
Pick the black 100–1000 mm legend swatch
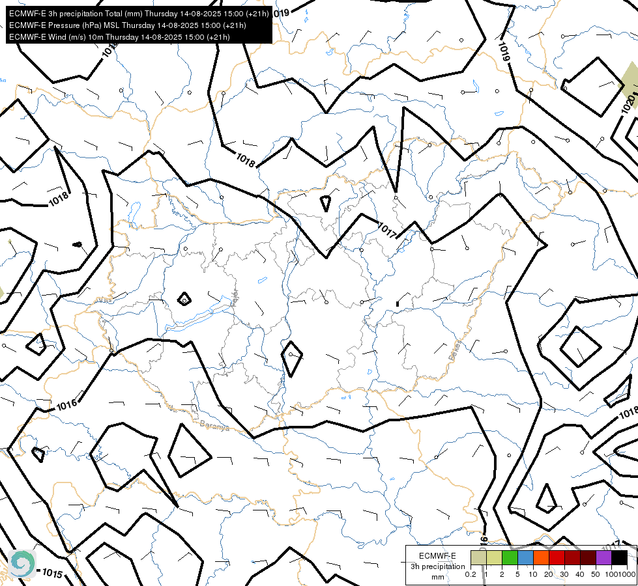pos(619,558)
